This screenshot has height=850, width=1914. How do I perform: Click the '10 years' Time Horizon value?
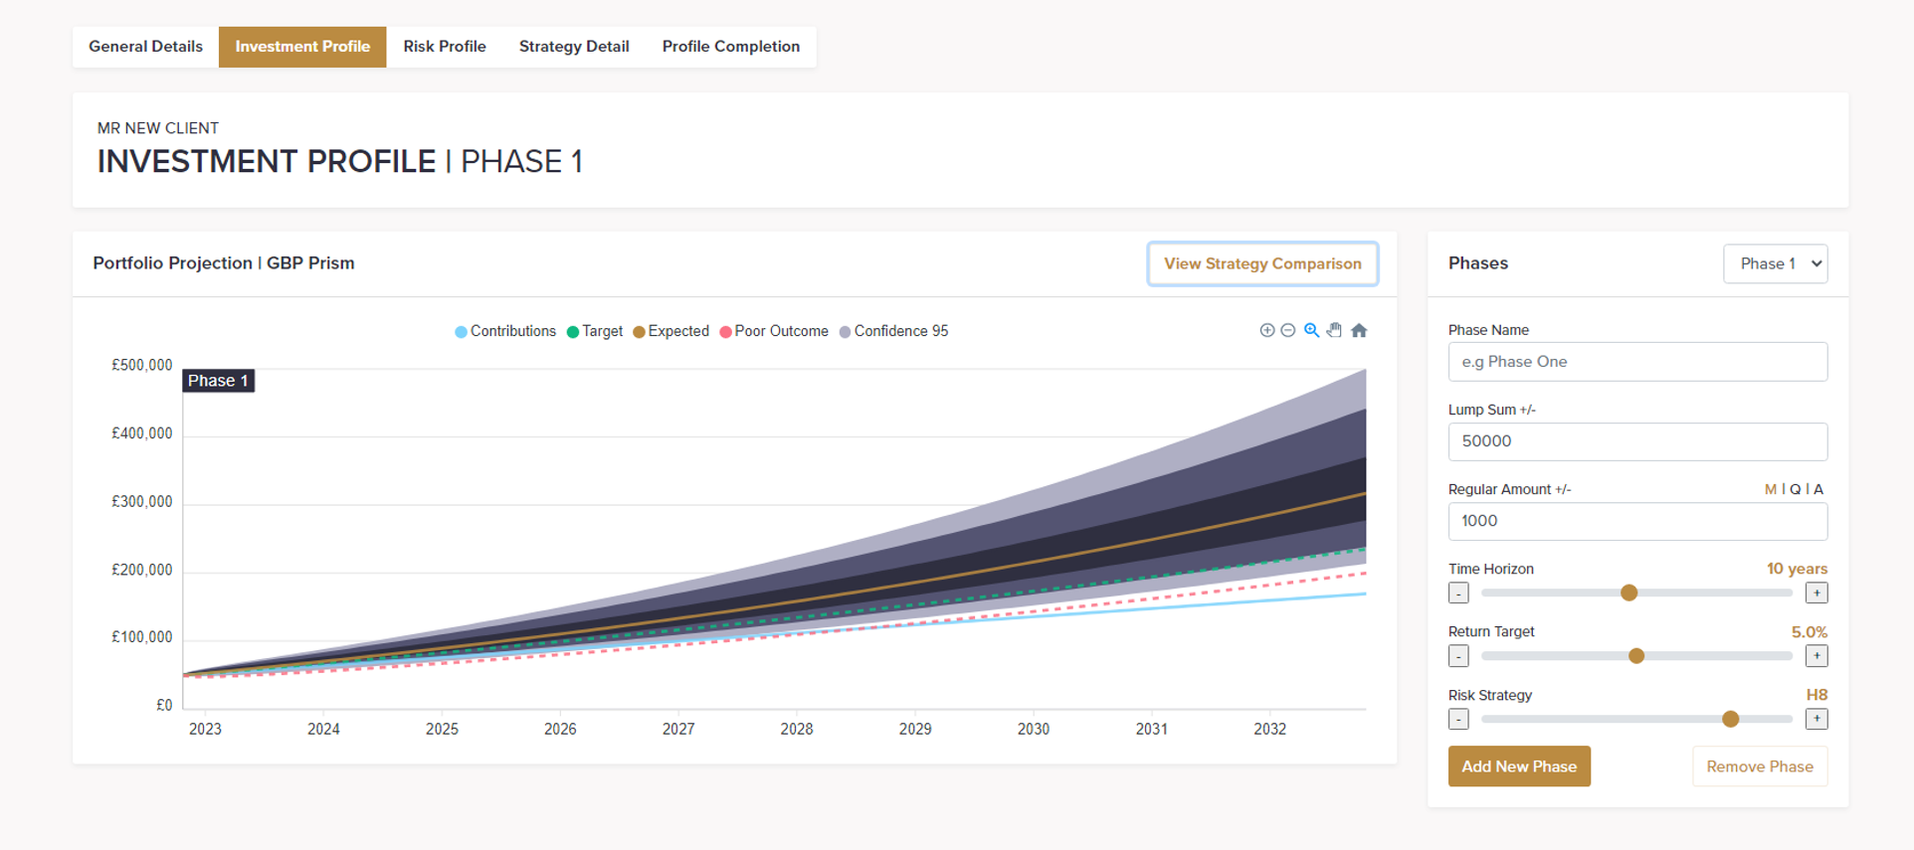(x=1797, y=569)
